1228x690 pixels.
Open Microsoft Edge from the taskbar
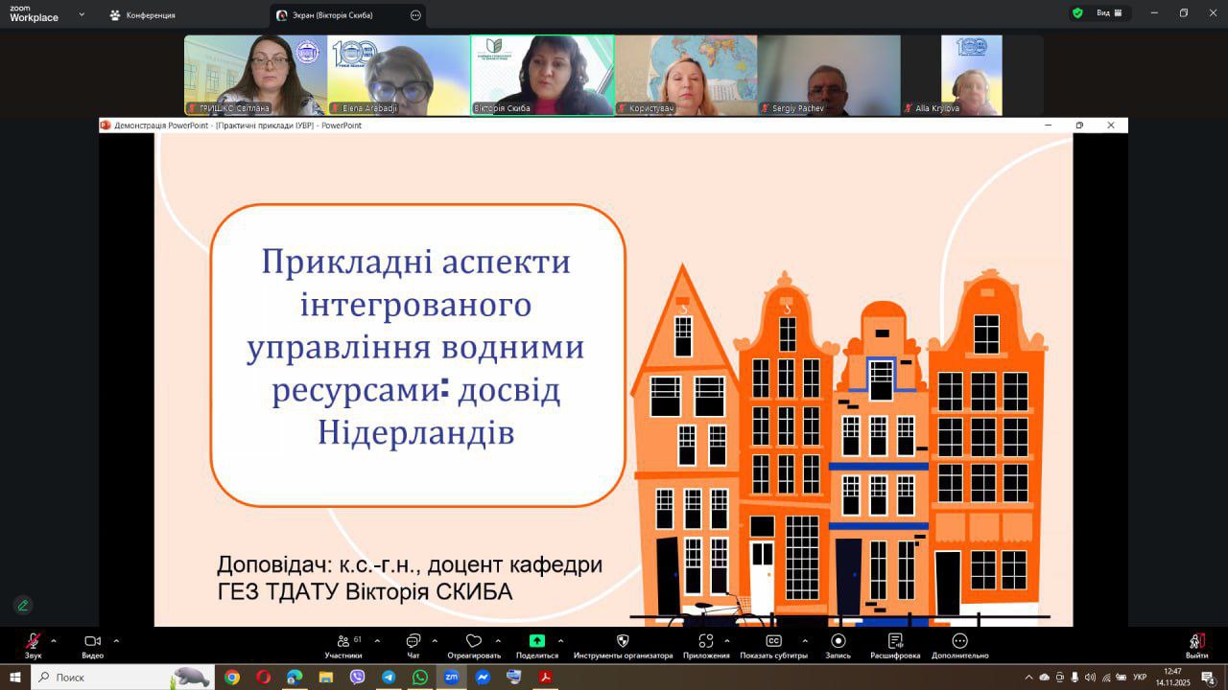click(x=295, y=677)
